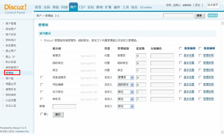The image size is (224, 136).
Task: Click 管理权限 link for 管理员
Action: tap(208, 55)
